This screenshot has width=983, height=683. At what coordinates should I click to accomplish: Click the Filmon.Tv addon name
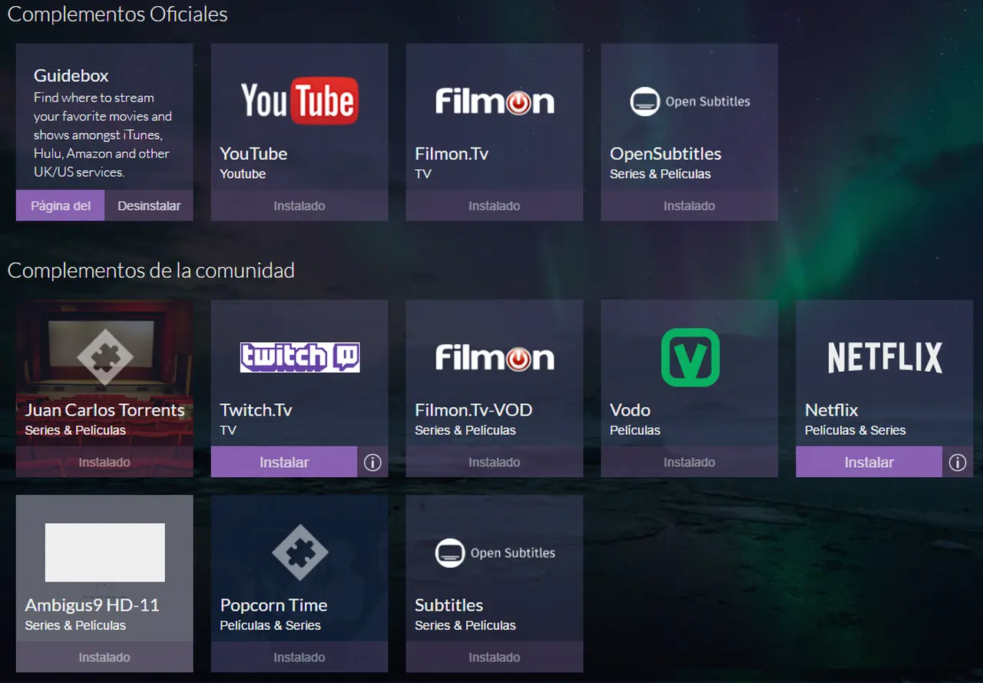452,154
